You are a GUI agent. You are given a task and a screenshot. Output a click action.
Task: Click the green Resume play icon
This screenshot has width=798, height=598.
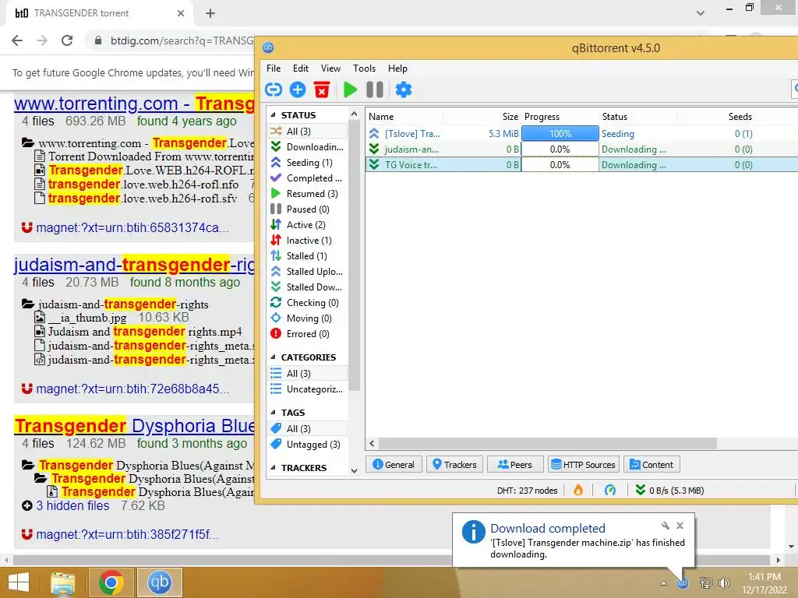(350, 90)
